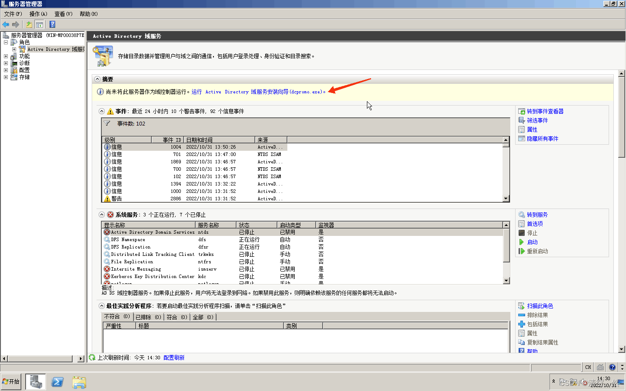The height and width of the screenshot is (391, 626).
Task: Open the 操作(A) menu
Action: pyautogui.click(x=38, y=14)
